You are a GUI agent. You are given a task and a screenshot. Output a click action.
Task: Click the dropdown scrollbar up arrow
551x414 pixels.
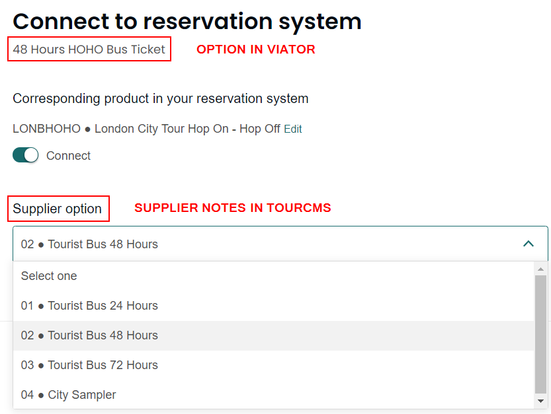pyautogui.click(x=540, y=269)
